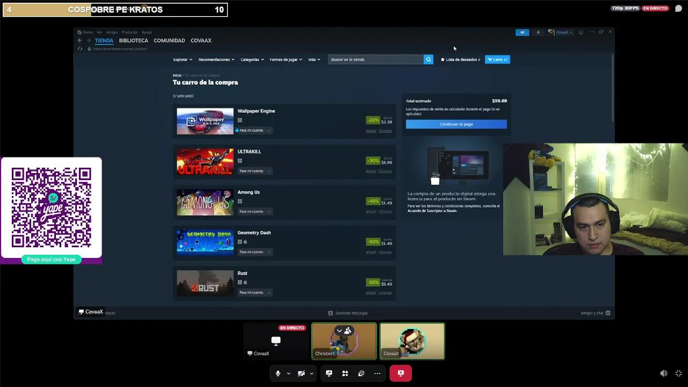Select the TIENDA tab
The width and height of the screenshot is (688, 387).
click(104, 40)
